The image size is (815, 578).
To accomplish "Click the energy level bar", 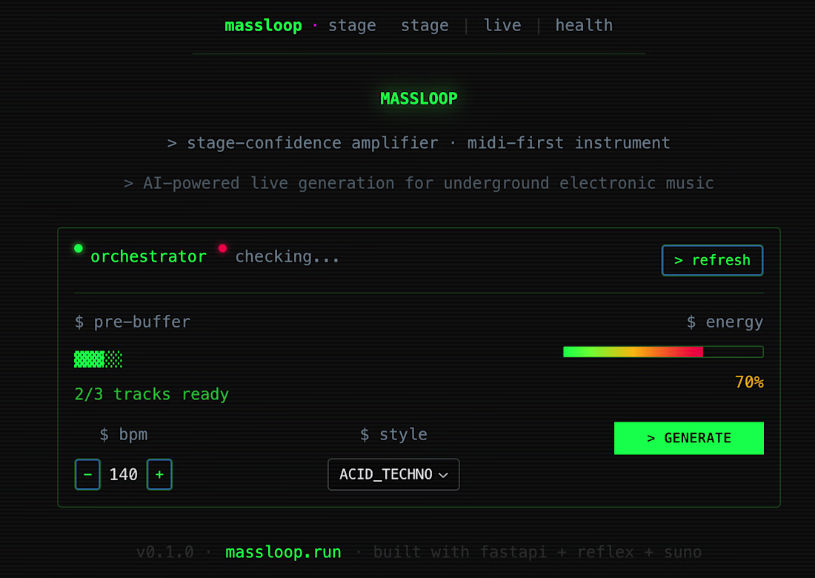I will coord(663,352).
